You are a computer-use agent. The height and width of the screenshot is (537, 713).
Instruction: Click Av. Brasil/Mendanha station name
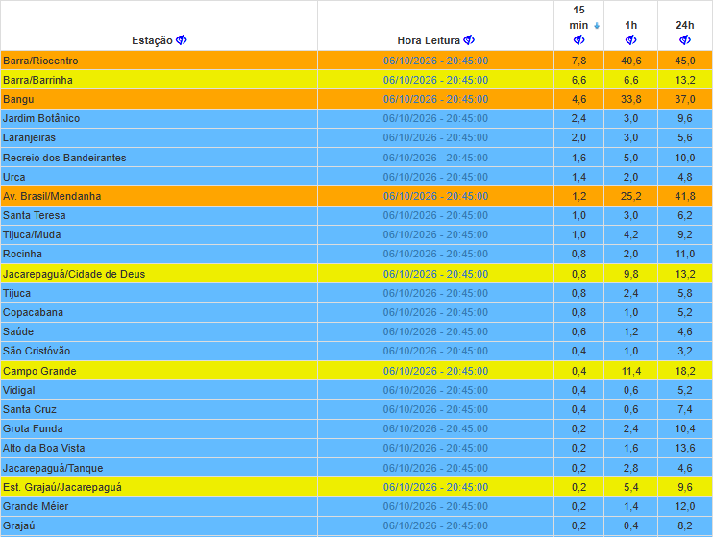coord(52,196)
